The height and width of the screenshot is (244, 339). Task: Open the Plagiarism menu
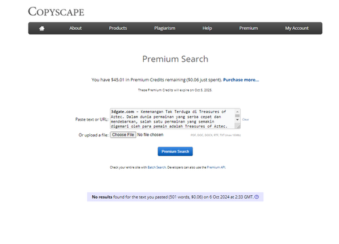coord(165,28)
